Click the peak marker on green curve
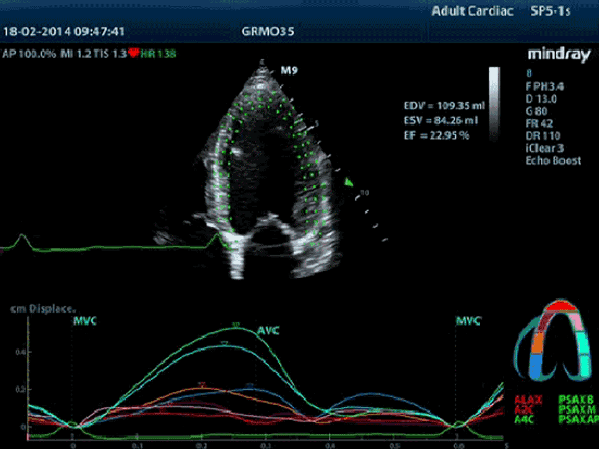 coord(235,325)
